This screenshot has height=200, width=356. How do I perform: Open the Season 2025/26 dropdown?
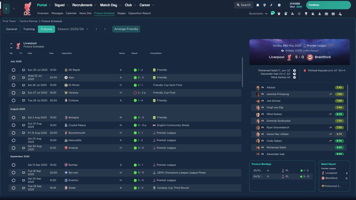pyautogui.click(x=73, y=29)
